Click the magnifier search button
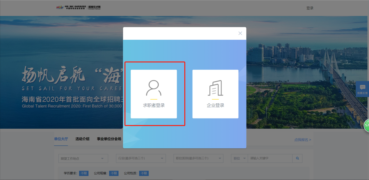This screenshot has width=369, height=180. tap(297, 159)
